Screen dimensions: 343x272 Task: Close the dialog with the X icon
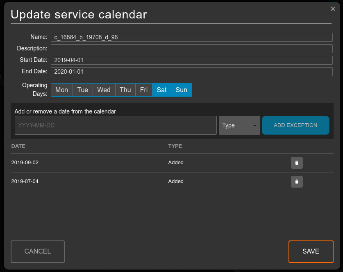pos(333,9)
